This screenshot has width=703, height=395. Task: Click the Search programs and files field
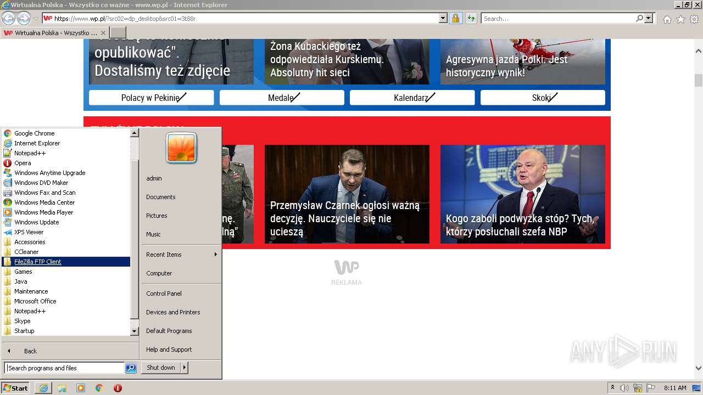coord(64,368)
